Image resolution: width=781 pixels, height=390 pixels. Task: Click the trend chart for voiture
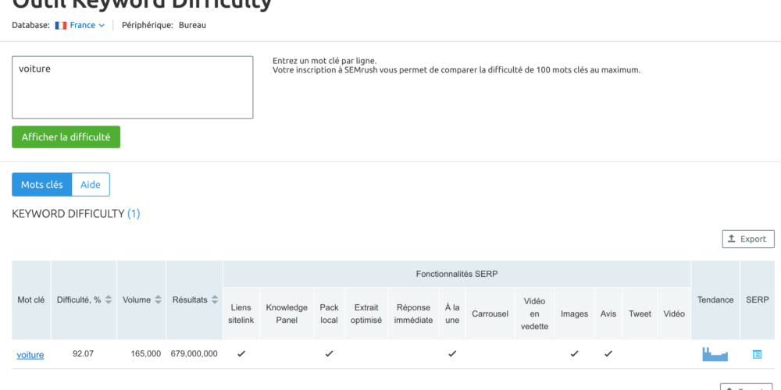pos(715,354)
